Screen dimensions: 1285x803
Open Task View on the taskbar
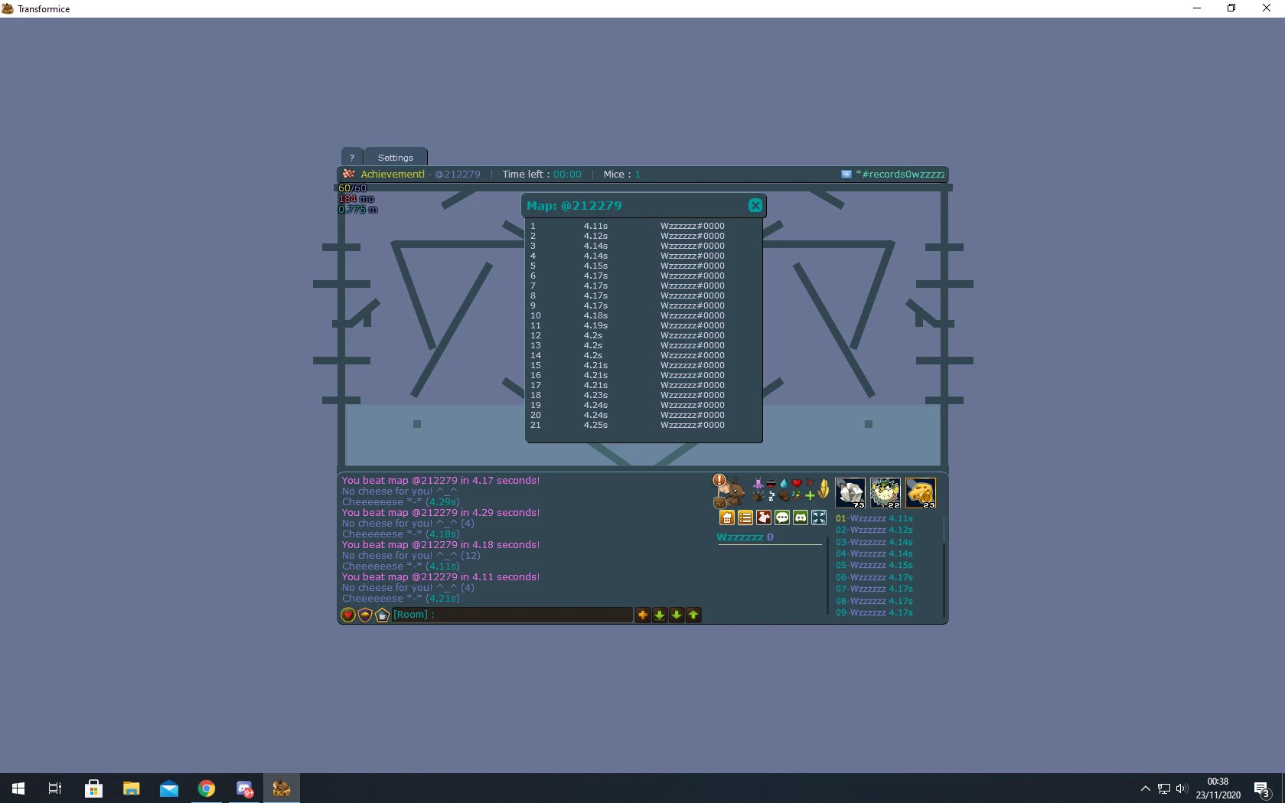(55, 788)
